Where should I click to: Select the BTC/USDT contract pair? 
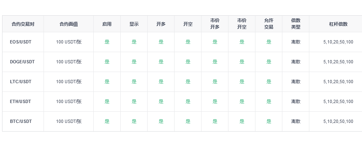(21, 121)
